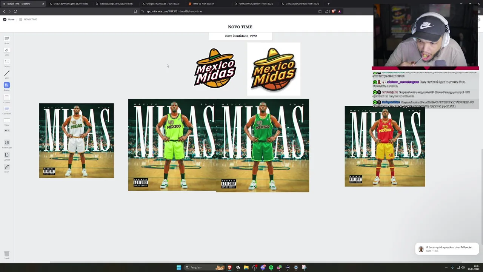This screenshot has height=272, width=483.
Task: Open Discord from taskbar
Action: [x=263, y=267]
